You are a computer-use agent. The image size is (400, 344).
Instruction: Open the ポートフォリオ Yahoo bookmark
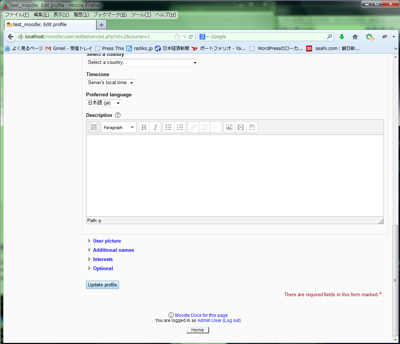click(x=219, y=49)
